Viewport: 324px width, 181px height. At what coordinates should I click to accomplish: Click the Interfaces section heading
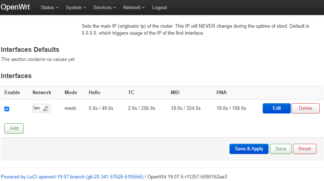[x=16, y=76]
